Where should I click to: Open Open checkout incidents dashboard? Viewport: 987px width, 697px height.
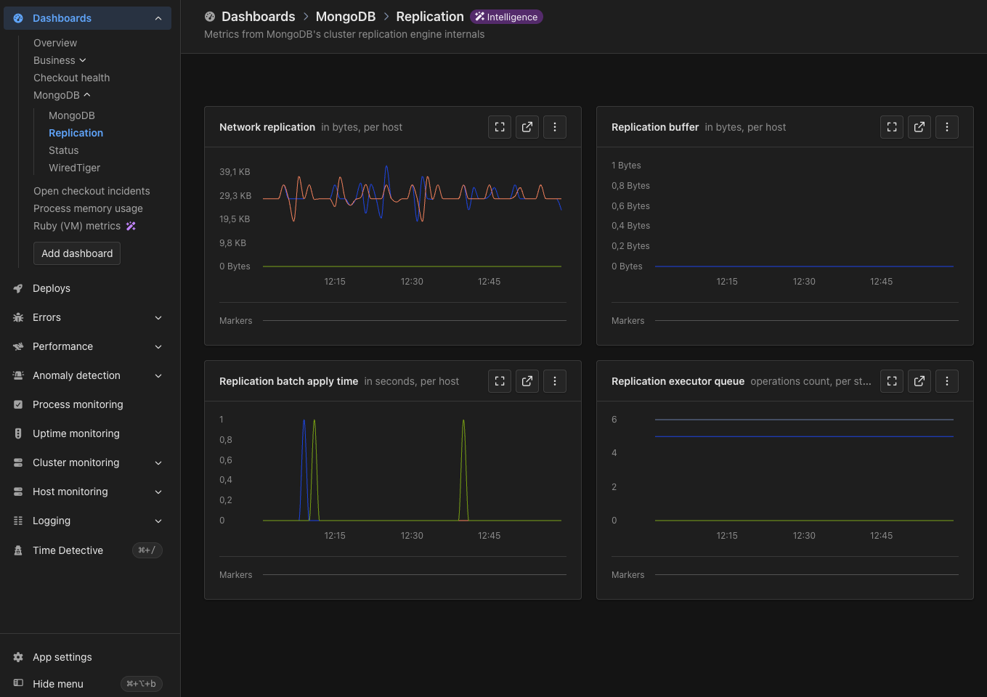click(92, 191)
